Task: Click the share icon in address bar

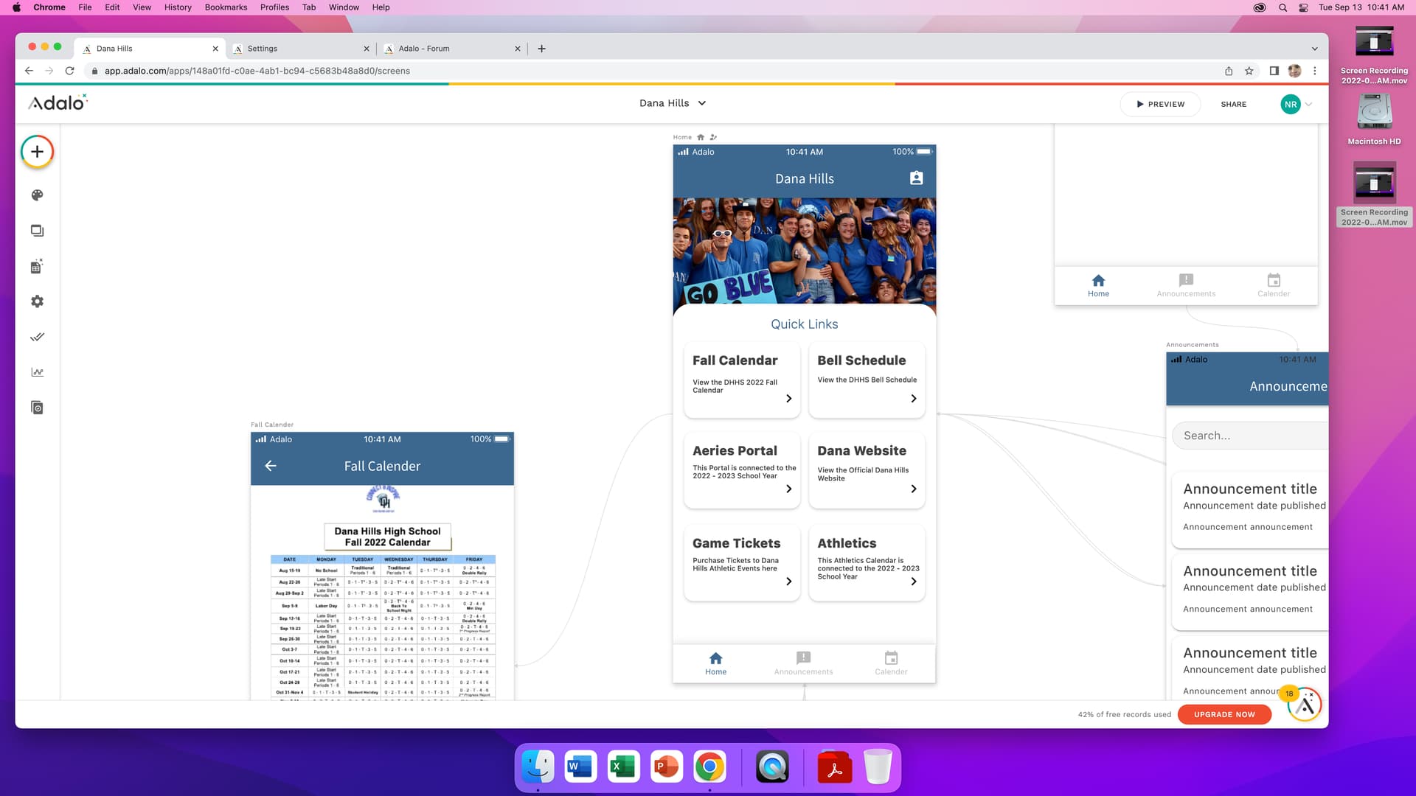Action: (x=1229, y=71)
